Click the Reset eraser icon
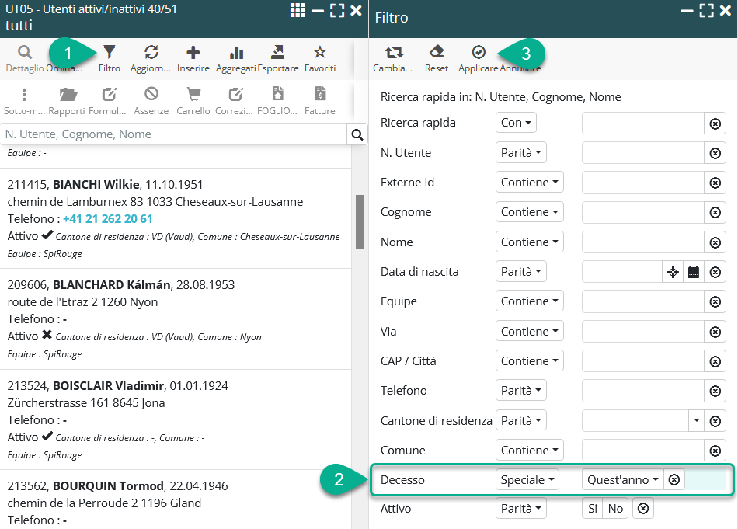This screenshot has height=529, width=738. pyautogui.click(x=437, y=53)
